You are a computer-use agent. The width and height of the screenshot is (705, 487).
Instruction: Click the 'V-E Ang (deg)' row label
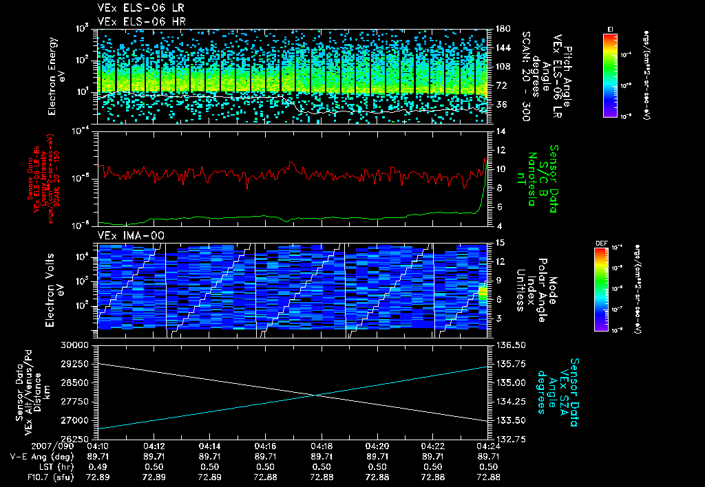42,457
